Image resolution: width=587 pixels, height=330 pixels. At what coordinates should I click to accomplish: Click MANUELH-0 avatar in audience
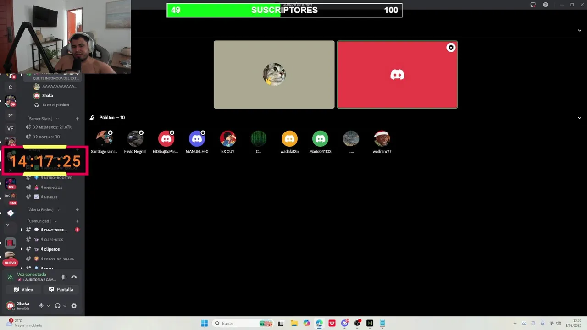click(197, 138)
